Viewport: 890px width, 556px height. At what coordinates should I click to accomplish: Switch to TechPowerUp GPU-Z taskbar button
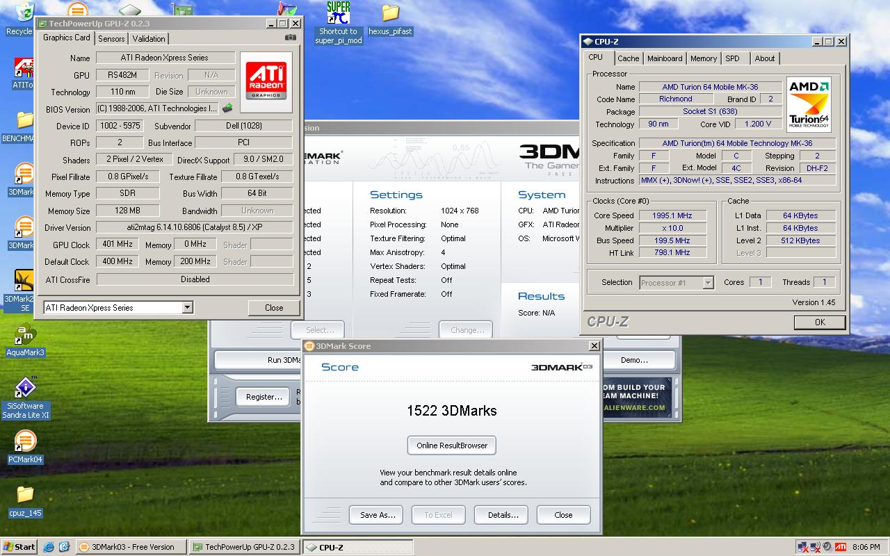[245, 547]
